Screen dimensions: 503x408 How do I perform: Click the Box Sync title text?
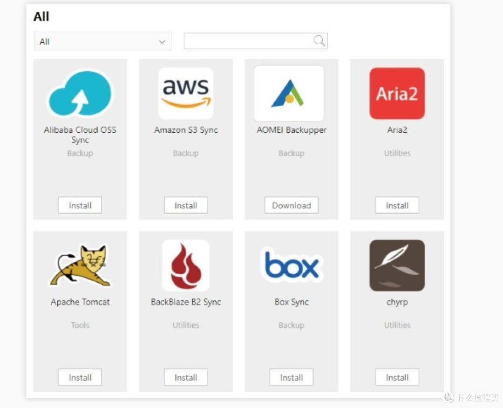tap(291, 302)
